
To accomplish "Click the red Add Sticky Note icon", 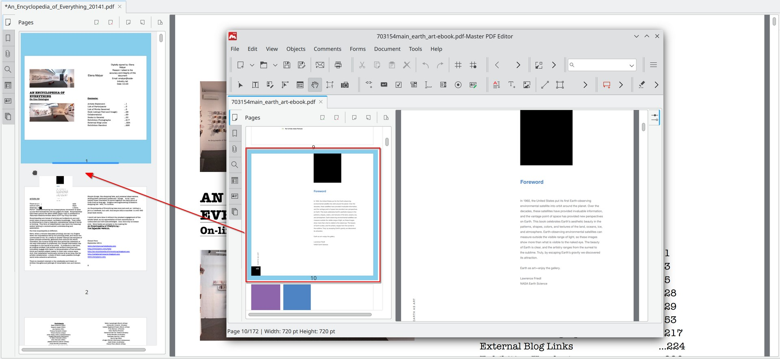I will tap(607, 85).
